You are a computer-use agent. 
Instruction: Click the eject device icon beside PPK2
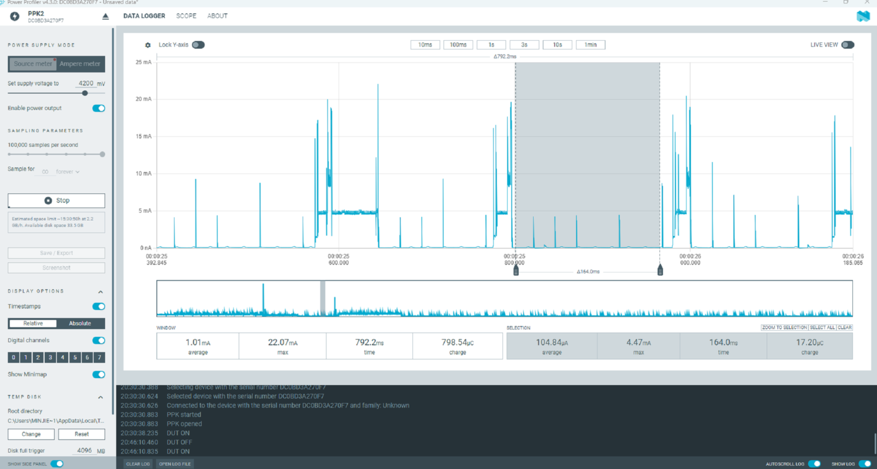(105, 17)
